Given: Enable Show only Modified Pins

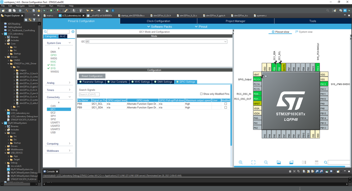Looking at the screenshot, I should pyautogui.click(x=201, y=94).
